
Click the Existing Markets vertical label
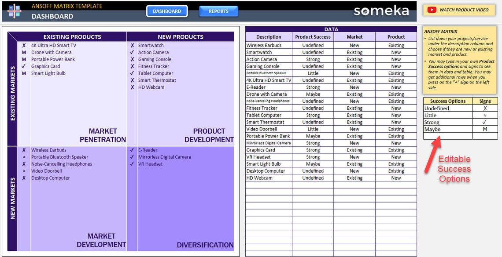(x=13, y=94)
